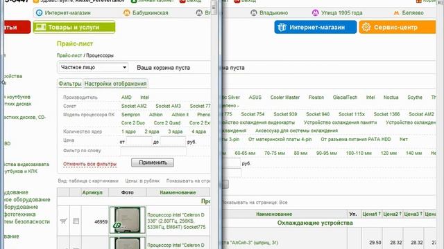Focus the price 'до' input field
Viewport: 444px width, 249px height.
(x=173, y=141)
